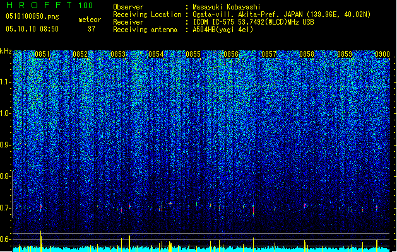Click the HROFFT 1.0.0 title text

coord(50,5)
